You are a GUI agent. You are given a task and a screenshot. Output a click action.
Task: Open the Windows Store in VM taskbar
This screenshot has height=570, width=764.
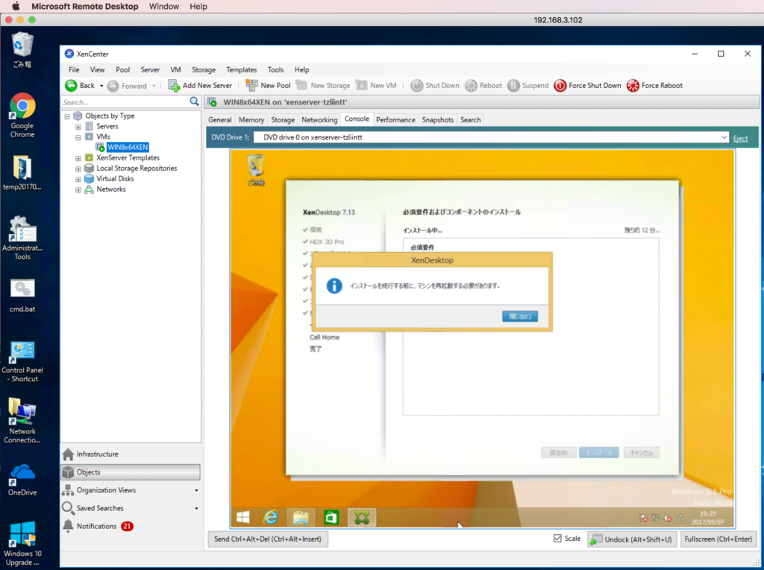tap(331, 517)
